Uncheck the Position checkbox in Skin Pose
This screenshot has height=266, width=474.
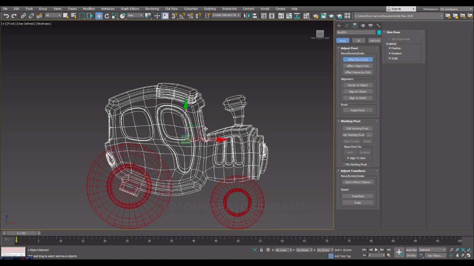[390, 48]
